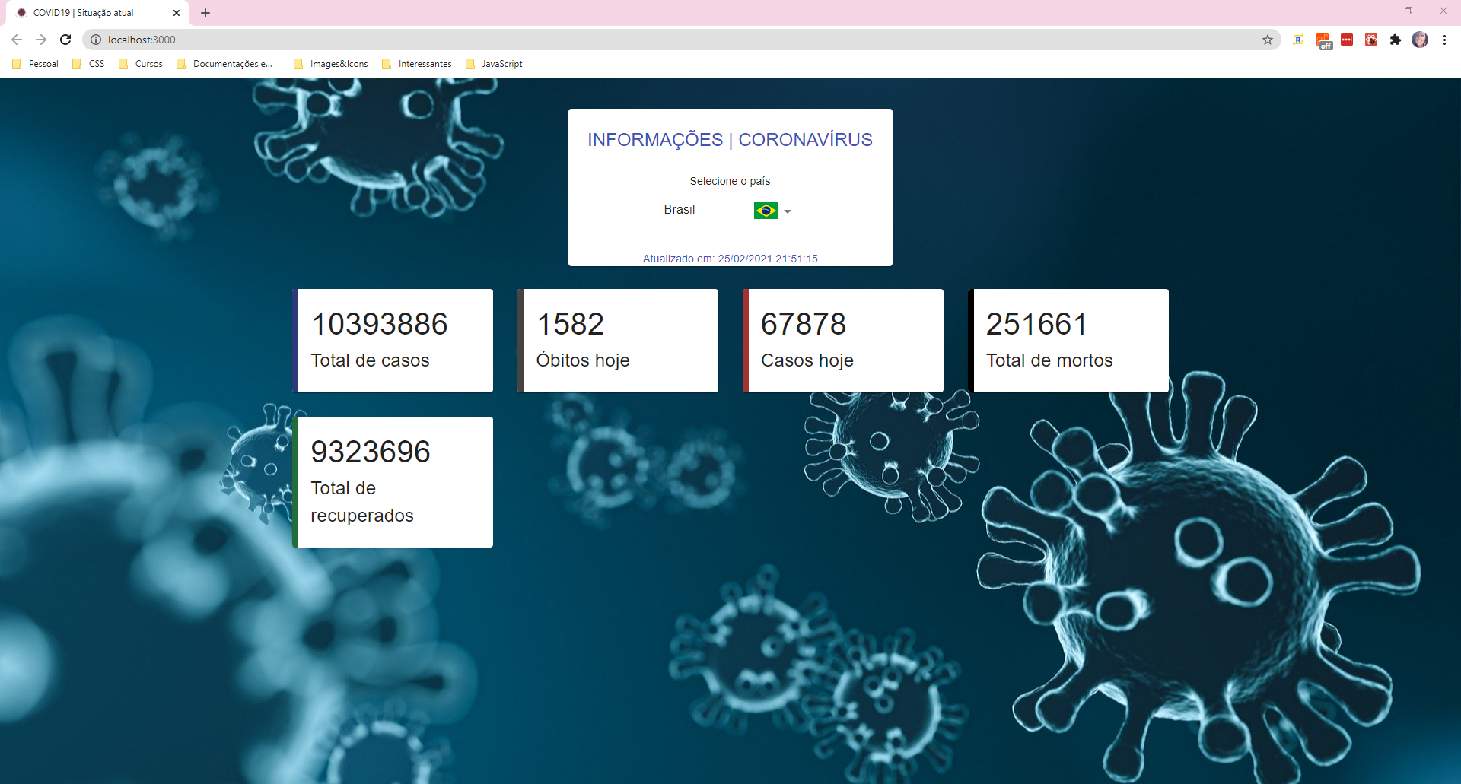Click the first yellow extension icon in toolbar
Image resolution: width=1461 pixels, height=784 pixels.
point(1298,40)
